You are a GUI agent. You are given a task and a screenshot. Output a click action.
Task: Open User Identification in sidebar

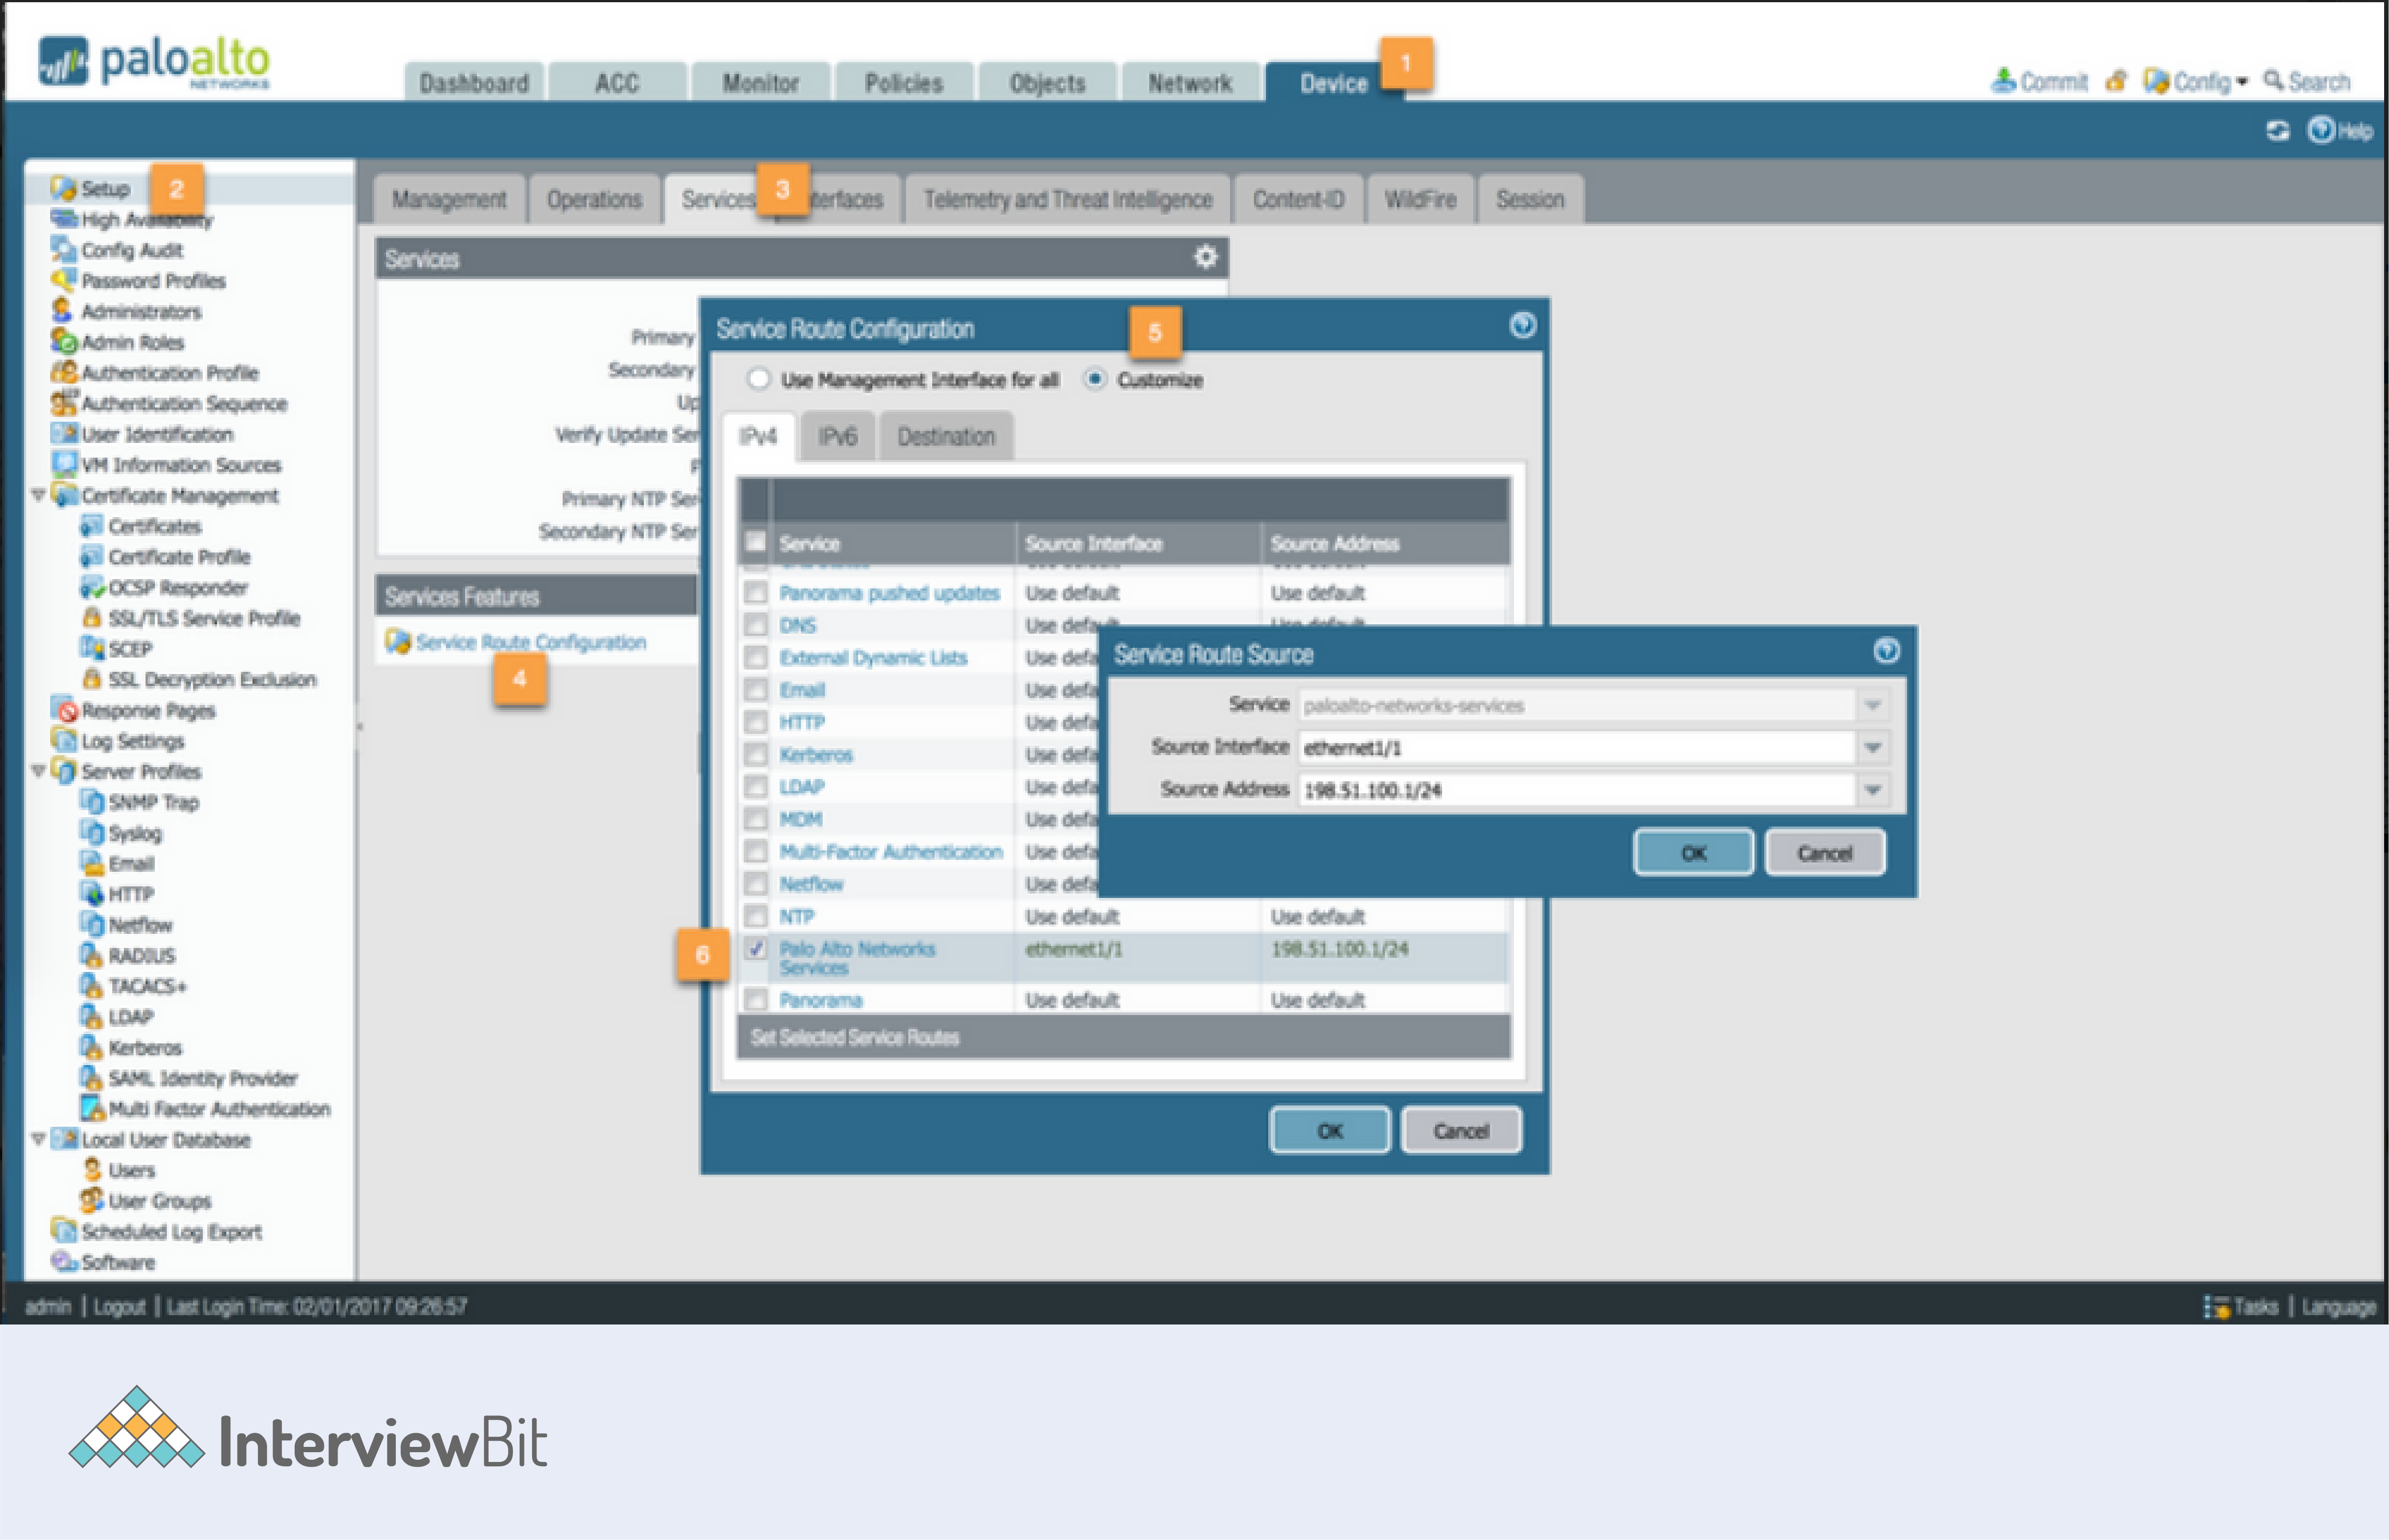coord(142,434)
